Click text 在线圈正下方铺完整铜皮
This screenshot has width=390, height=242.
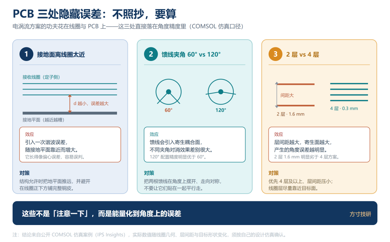click(47, 188)
